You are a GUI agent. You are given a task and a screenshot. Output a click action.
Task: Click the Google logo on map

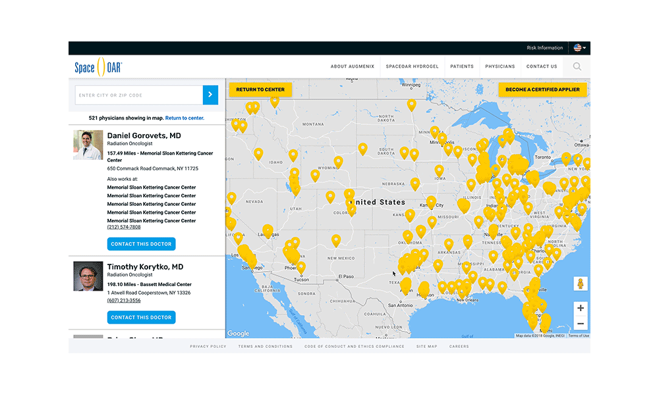[x=239, y=333]
